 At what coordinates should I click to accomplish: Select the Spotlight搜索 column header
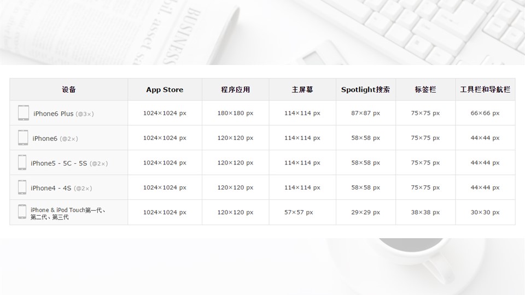[366, 90]
